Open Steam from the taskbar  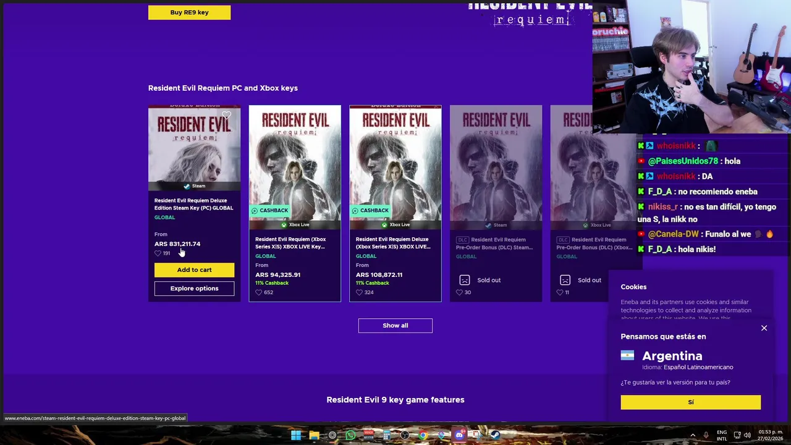(495, 435)
